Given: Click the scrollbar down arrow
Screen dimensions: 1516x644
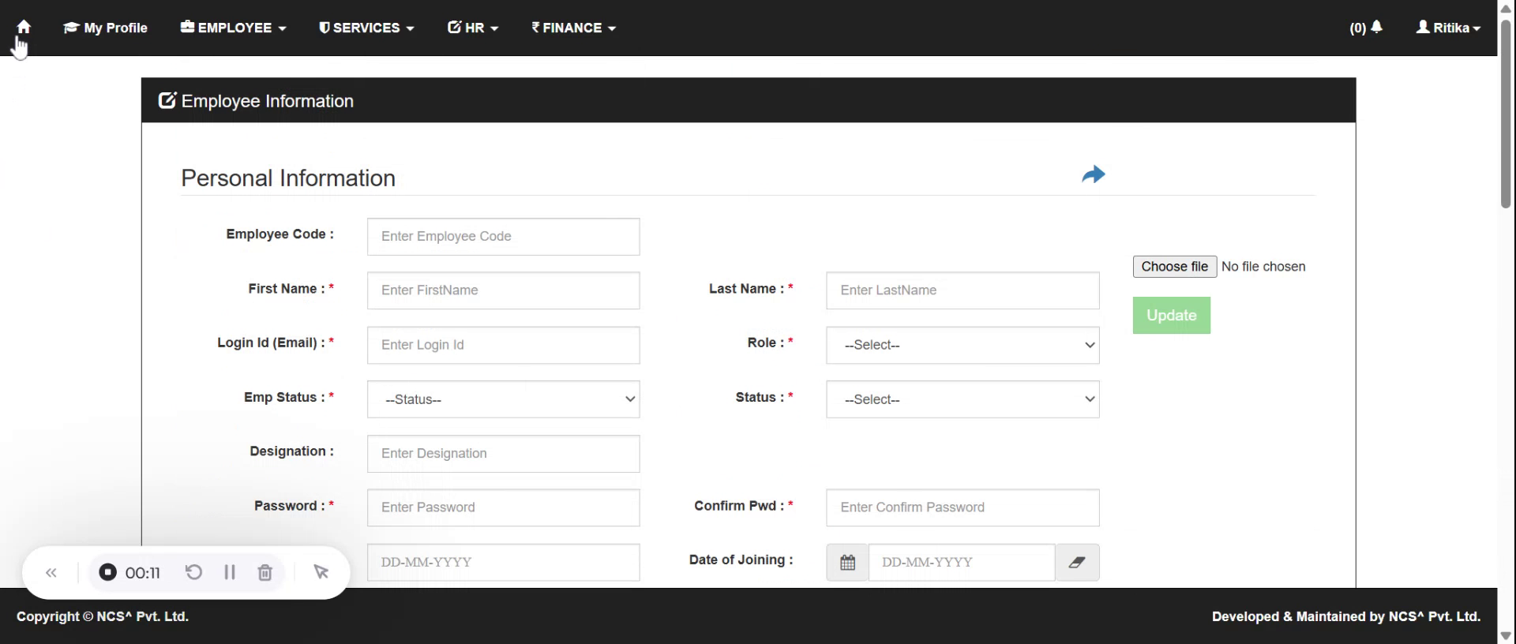Looking at the screenshot, I should tap(1506, 635).
